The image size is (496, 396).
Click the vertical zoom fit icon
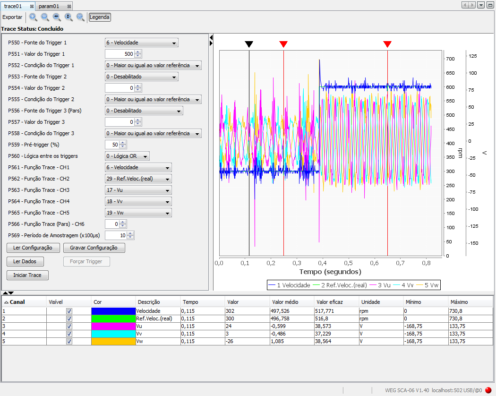pyautogui.click(x=68, y=17)
